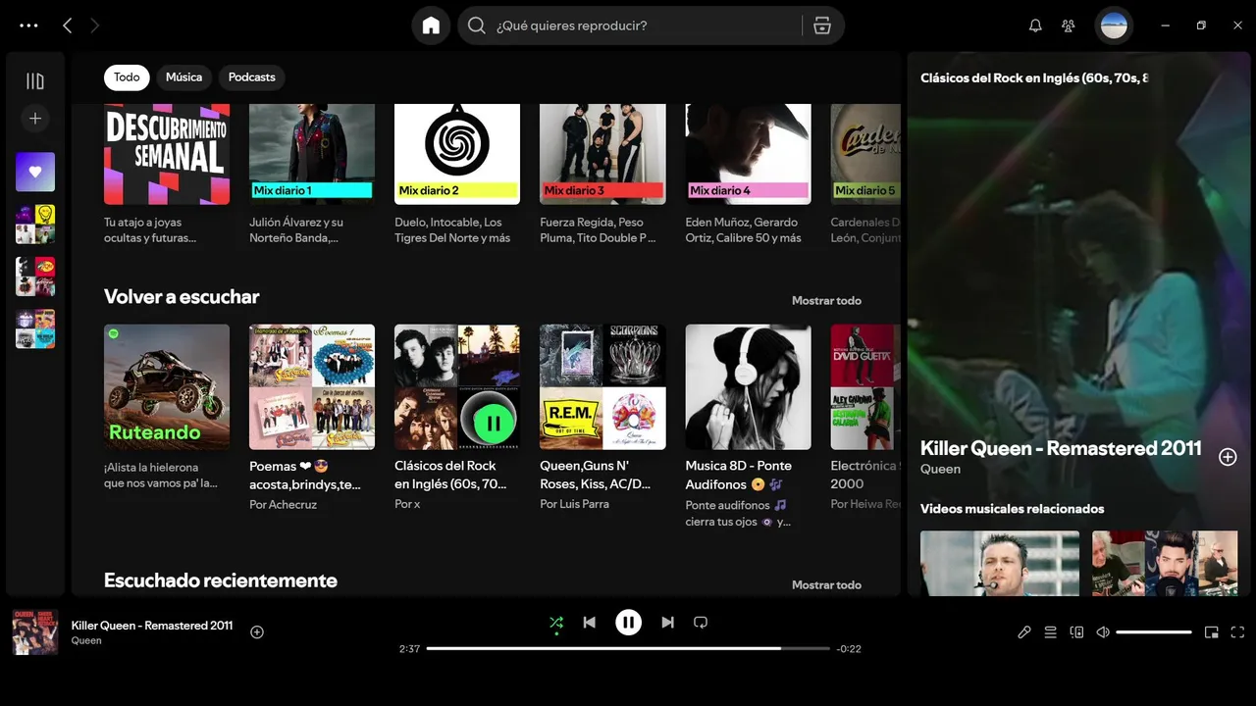Select the Podcasts filter chip

252,77
